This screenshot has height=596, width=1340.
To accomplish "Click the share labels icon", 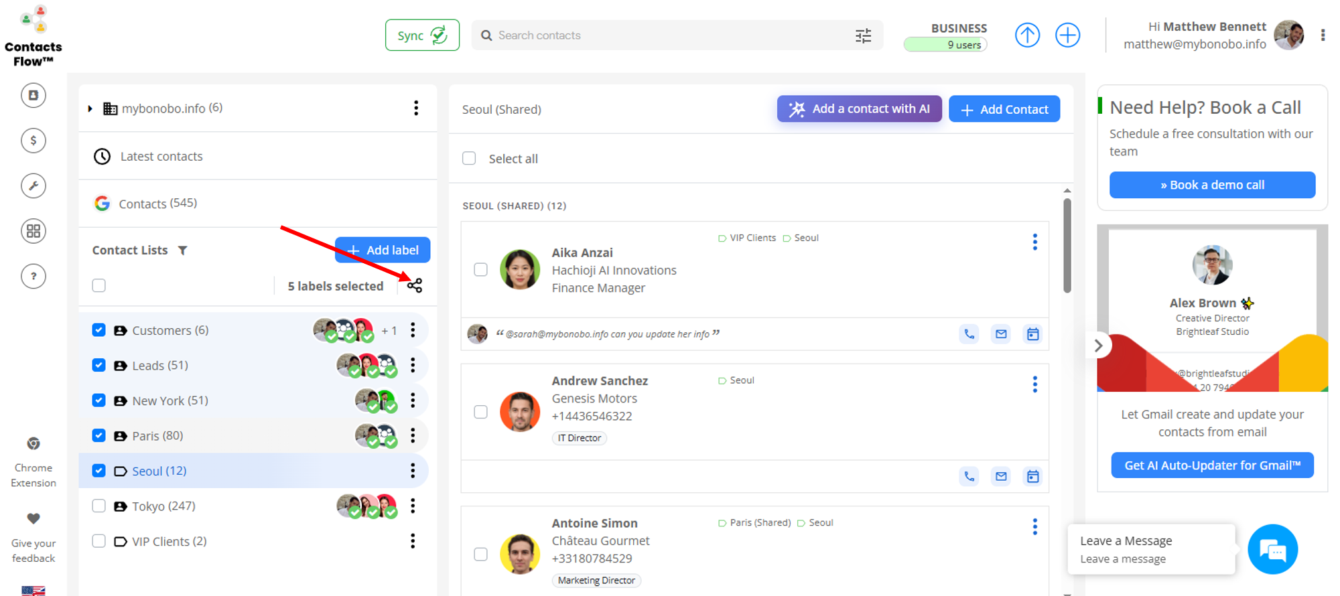I will [x=415, y=286].
